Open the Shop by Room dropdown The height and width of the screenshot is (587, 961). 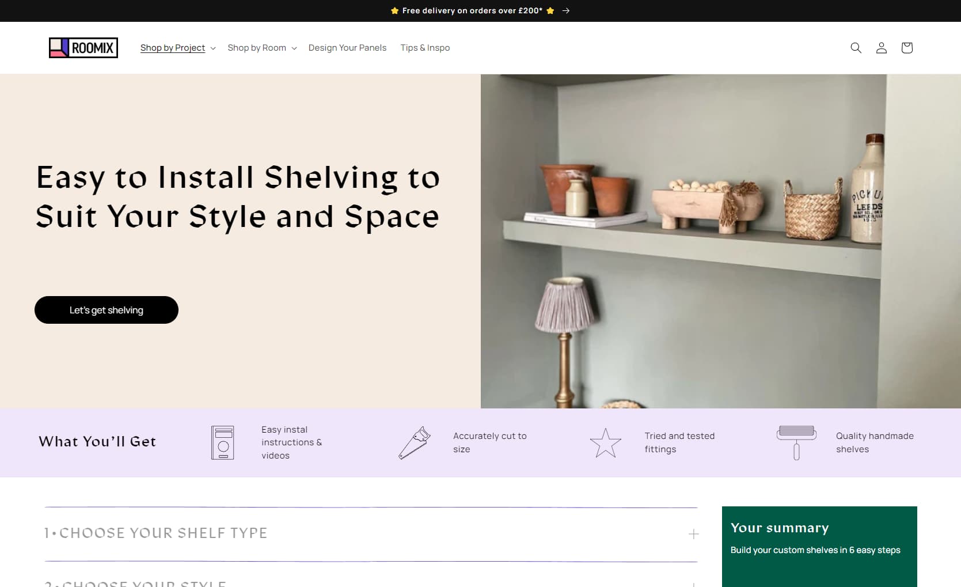point(262,48)
